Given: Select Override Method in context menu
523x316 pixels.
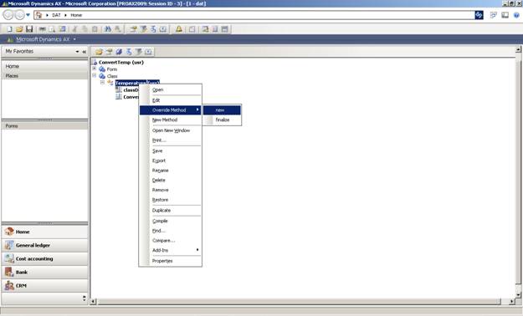Looking at the screenshot, I should 170,110.
